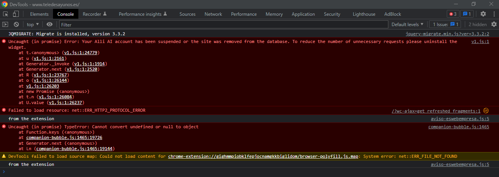This screenshot has height=177, width=499.
Task: Click the 1 Issue button in toolbar
Action: (x=445, y=24)
